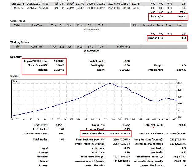Click Open Time header in Open Trades table
Screen dimensions: 192x167
[x=37, y=25]
